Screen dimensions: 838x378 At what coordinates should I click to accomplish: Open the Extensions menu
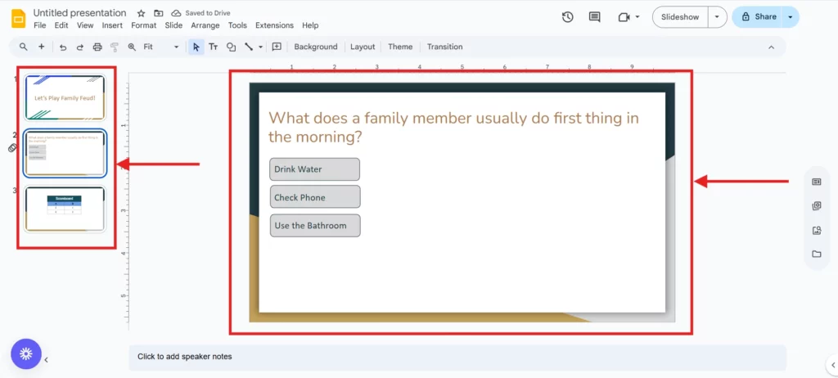pos(274,25)
